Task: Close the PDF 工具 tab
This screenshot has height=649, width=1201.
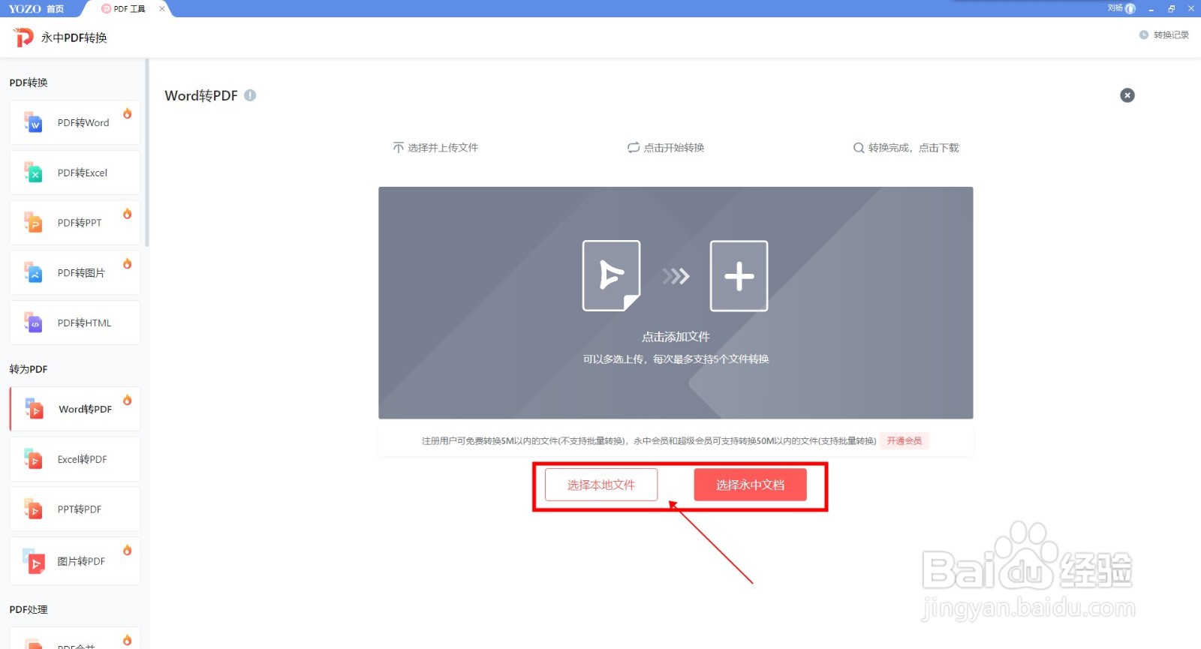Action: tap(162, 9)
